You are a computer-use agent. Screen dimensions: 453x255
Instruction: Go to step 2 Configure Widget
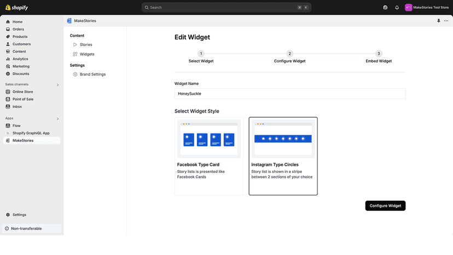[290, 57]
